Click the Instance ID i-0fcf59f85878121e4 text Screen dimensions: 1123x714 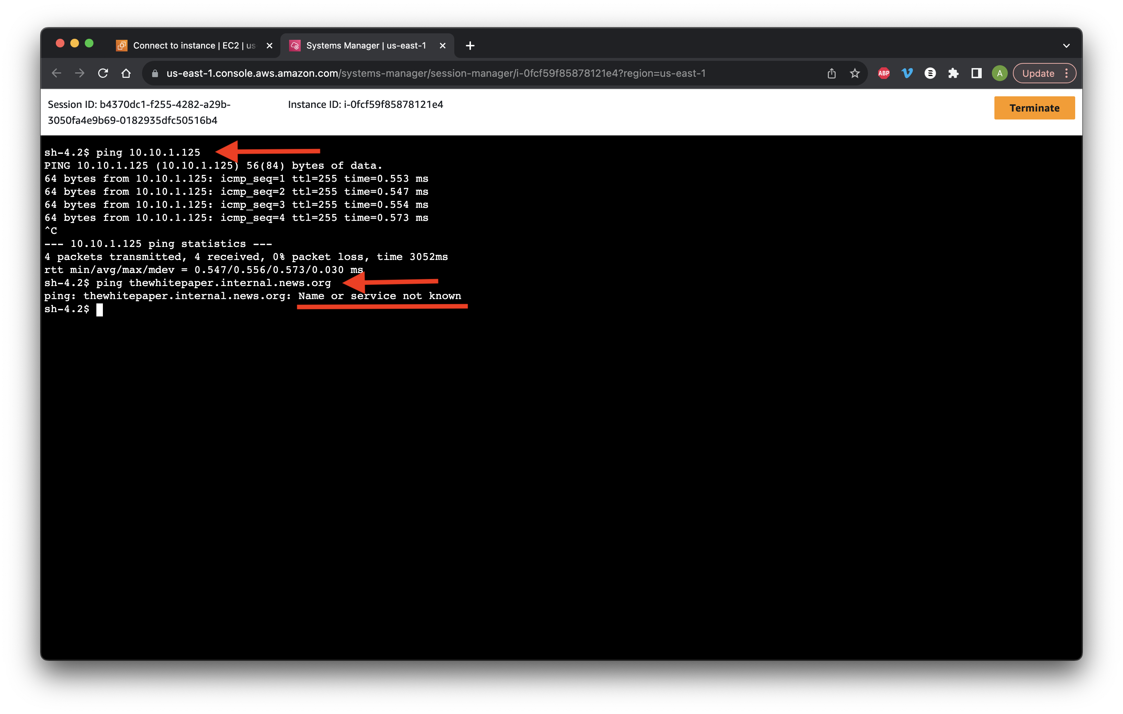click(x=365, y=104)
